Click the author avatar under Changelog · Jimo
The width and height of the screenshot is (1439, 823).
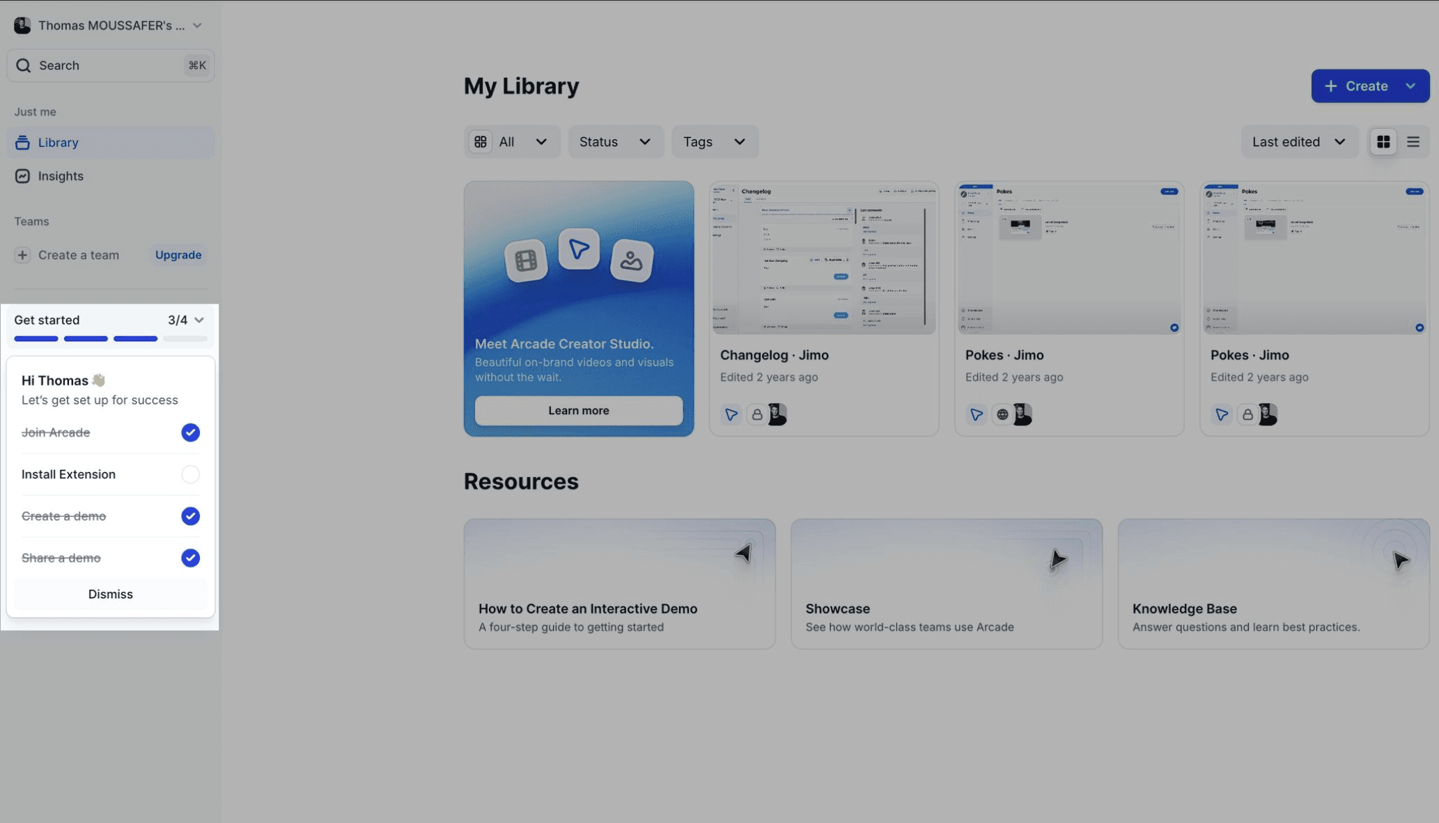pos(777,415)
